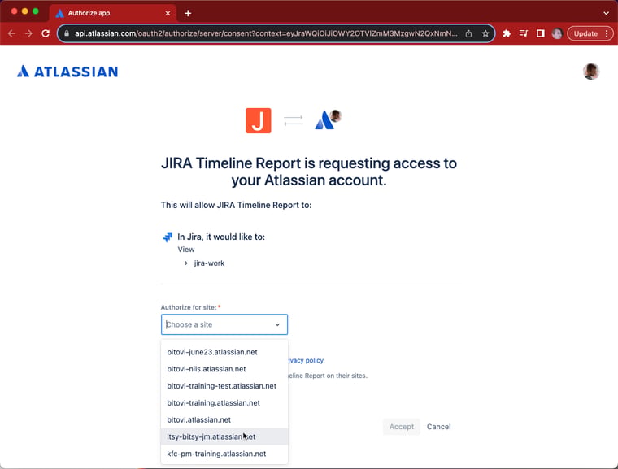
Task: Click the Choose a site field
Action: click(224, 324)
